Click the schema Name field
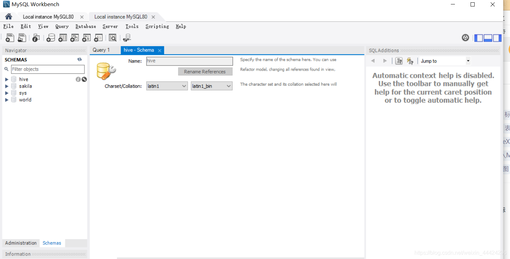 point(190,61)
